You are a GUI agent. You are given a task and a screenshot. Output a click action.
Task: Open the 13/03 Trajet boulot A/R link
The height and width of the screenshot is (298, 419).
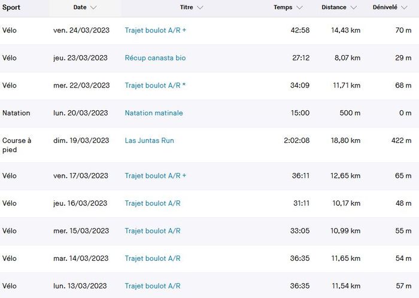153,286
